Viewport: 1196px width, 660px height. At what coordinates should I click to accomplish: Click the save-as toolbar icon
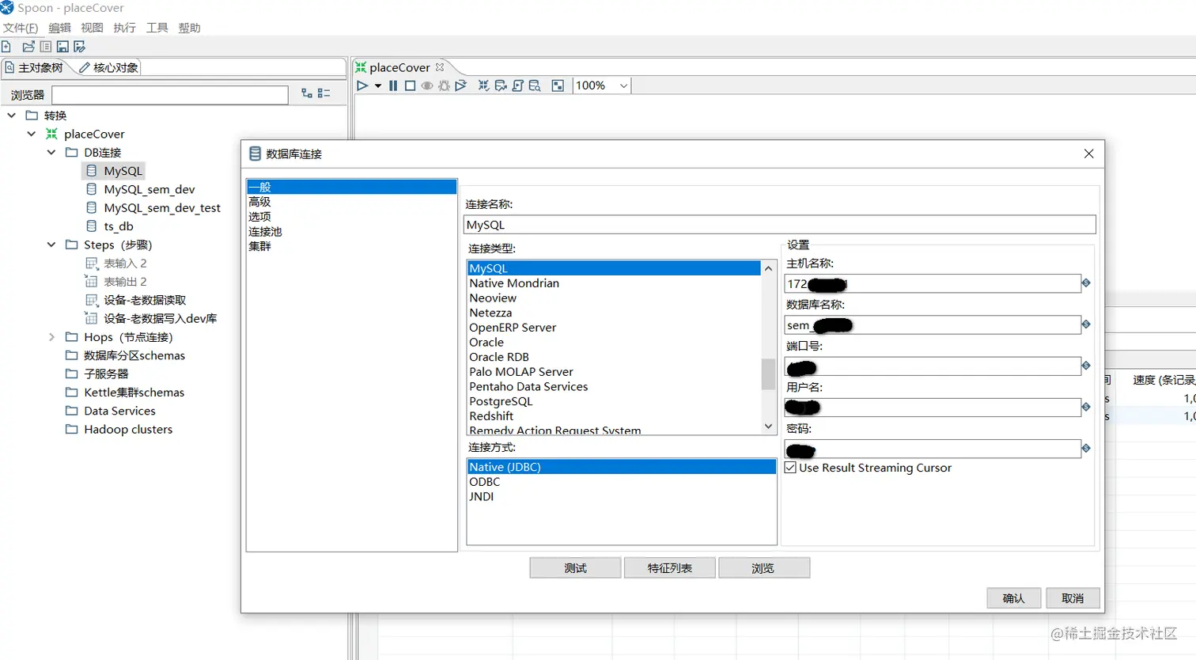[79, 47]
